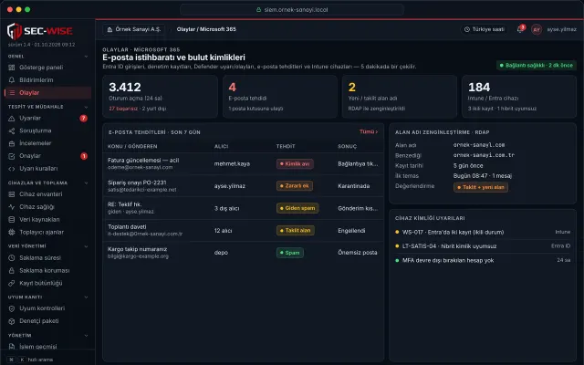Open the Örnek Sanayi A.Ş. organization selector

(134, 29)
